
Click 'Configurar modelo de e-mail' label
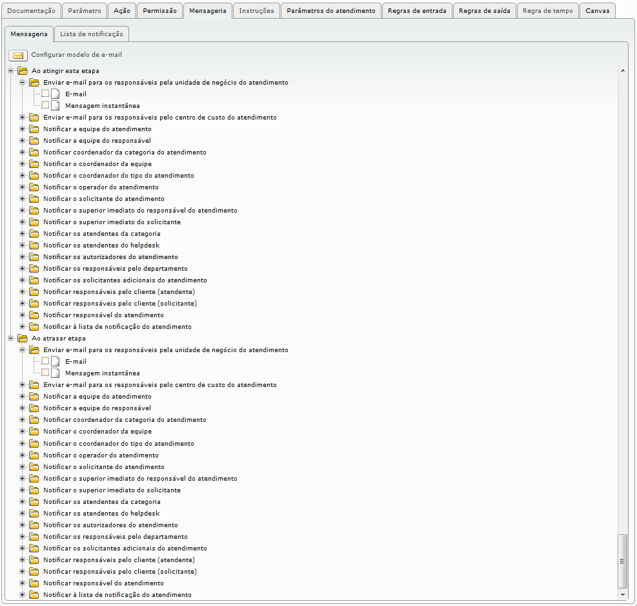[x=76, y=55]
